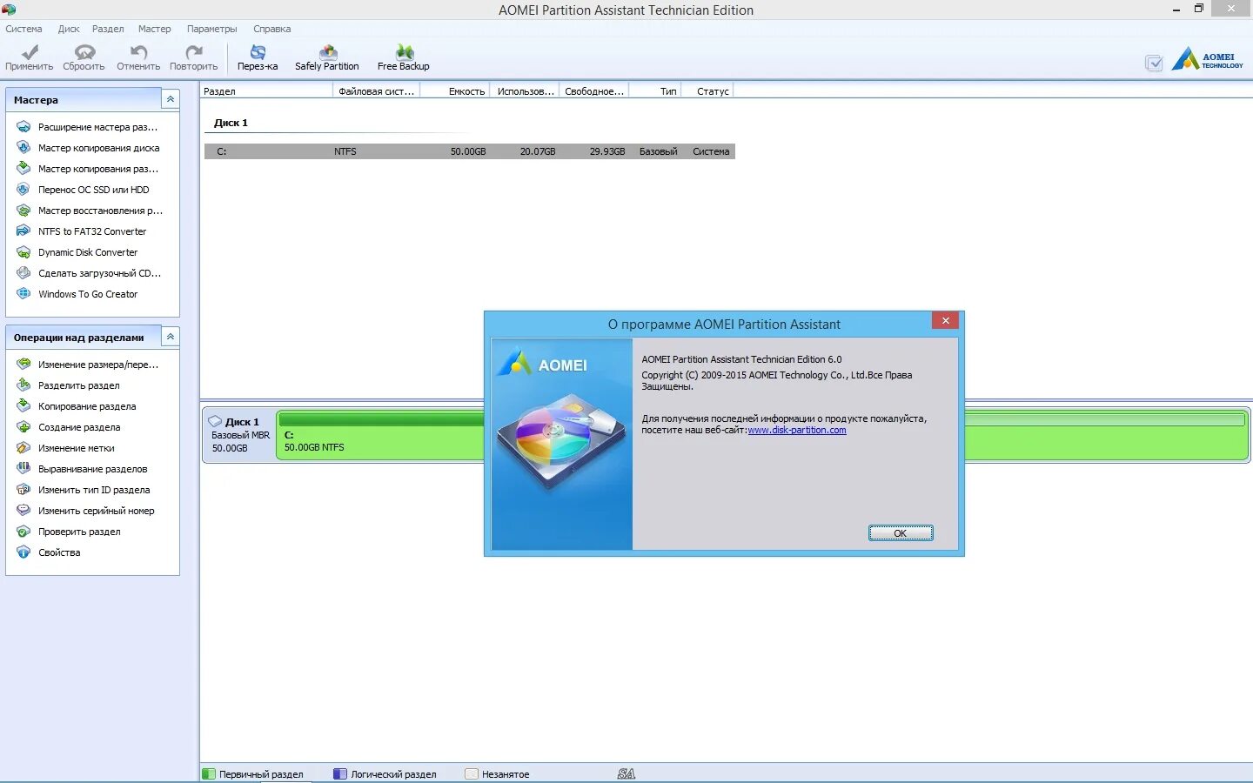
Task: Select the Диск 1 Базовый MBR block
Action: [239, 435]
